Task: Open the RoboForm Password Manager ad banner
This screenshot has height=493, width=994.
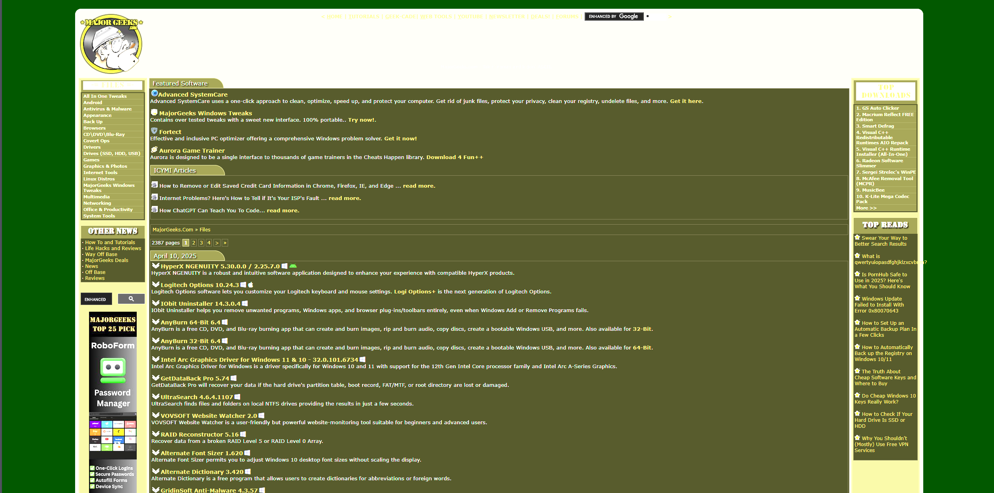Action: (113, 402)
